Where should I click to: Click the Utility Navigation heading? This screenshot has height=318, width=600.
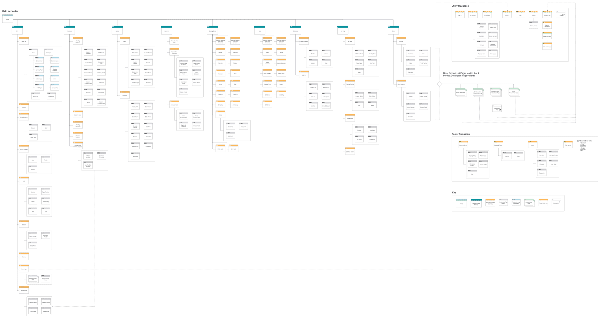click(x=460, y=6)
